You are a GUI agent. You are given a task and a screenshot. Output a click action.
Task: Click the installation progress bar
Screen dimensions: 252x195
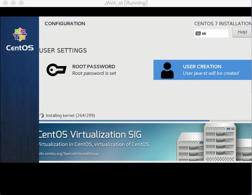coord(145,121)
